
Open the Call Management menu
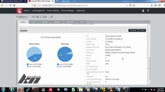[38, 11]
